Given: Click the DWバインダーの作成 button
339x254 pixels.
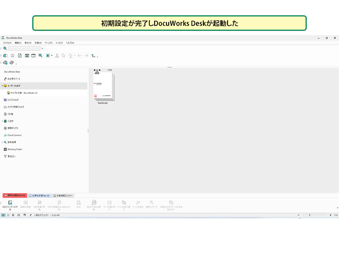Looking at the screenshot, I should pyautogui.click(x=10, y=205).
